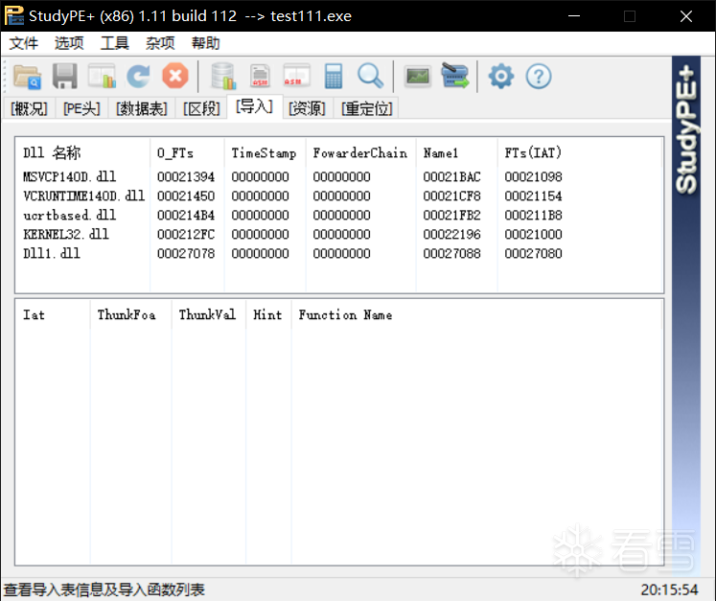
Task: Click FTs(IAT) value 00021154
Action: tap(533, 196)
